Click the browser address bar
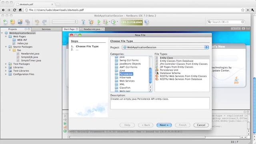This screenshot has width=256, height=144. [x=134, y=10]
